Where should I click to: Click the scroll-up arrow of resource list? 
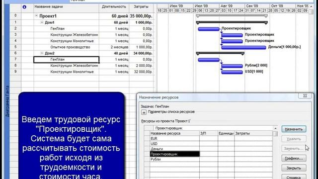(275, 128)
